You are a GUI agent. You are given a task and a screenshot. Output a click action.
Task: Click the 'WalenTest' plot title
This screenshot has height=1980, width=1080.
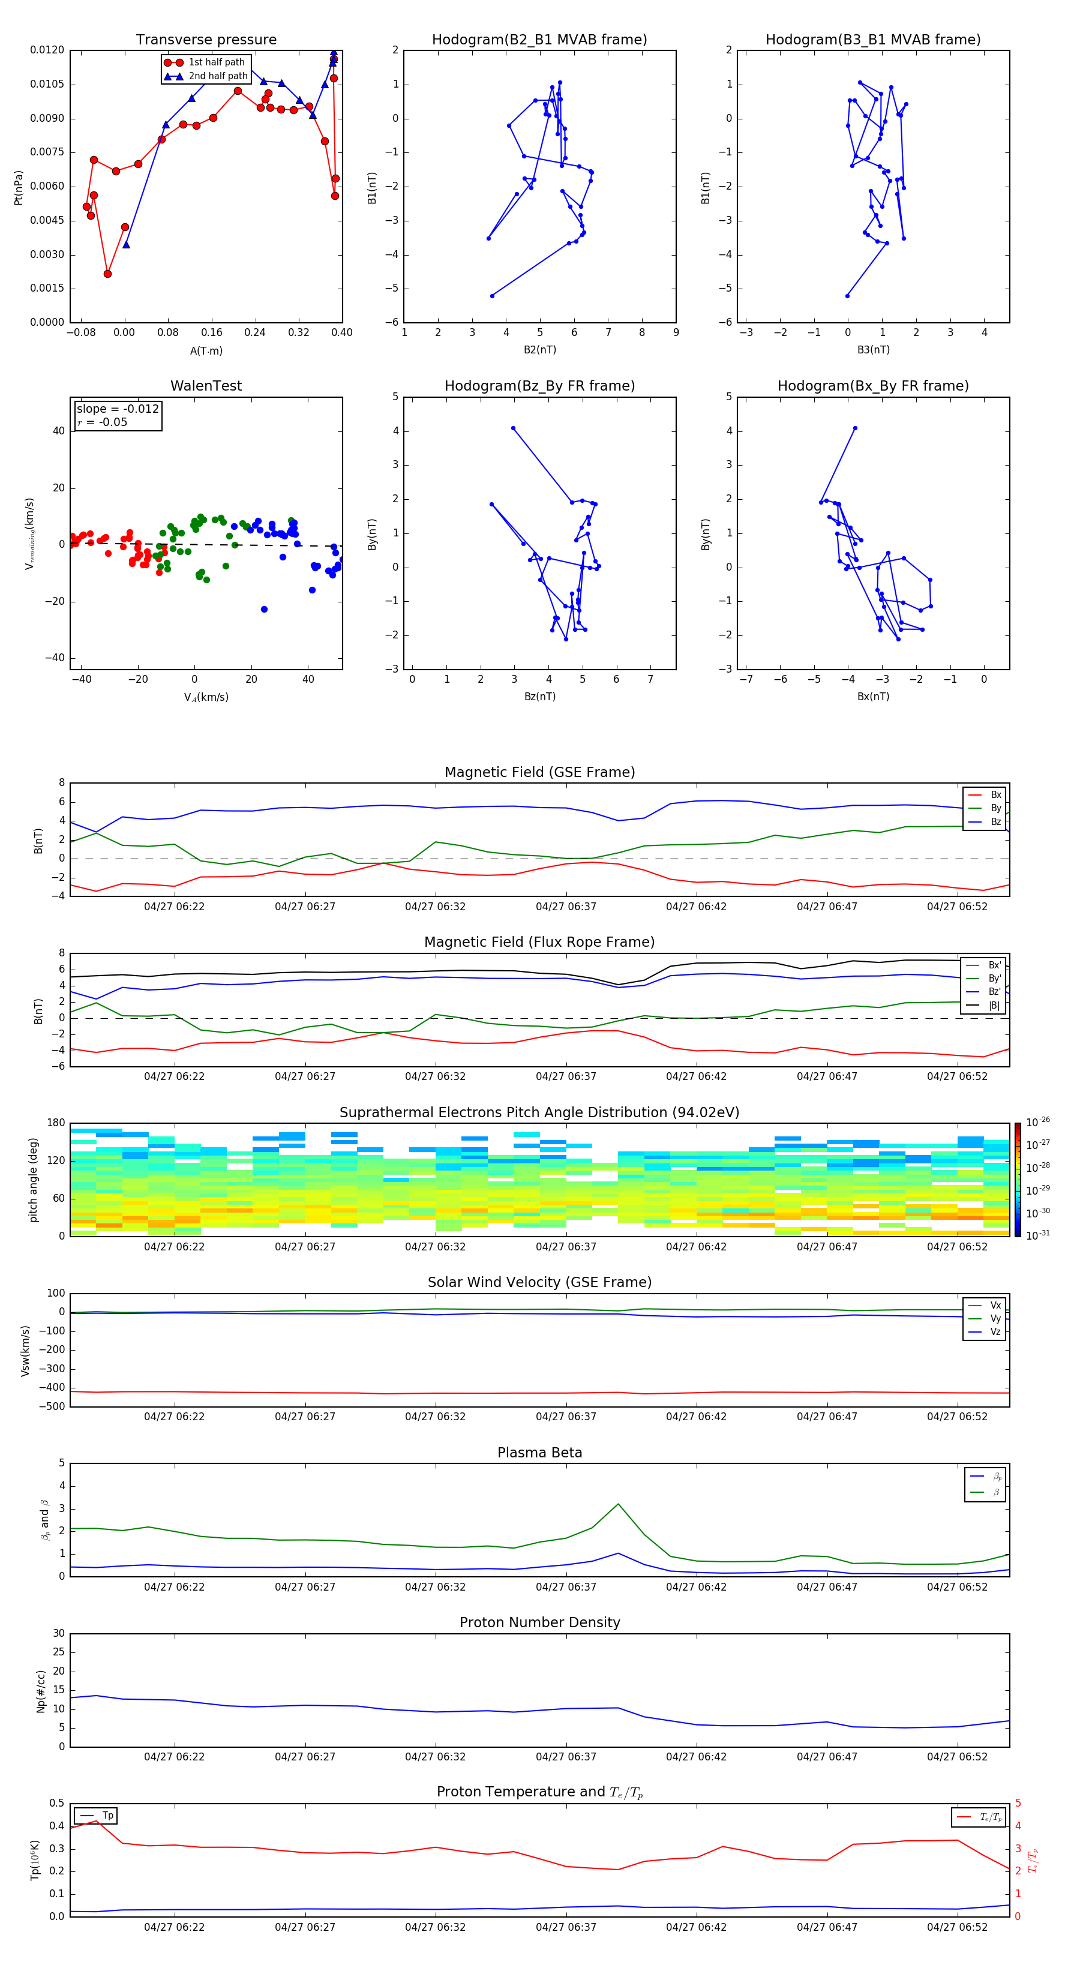[206, 386]
